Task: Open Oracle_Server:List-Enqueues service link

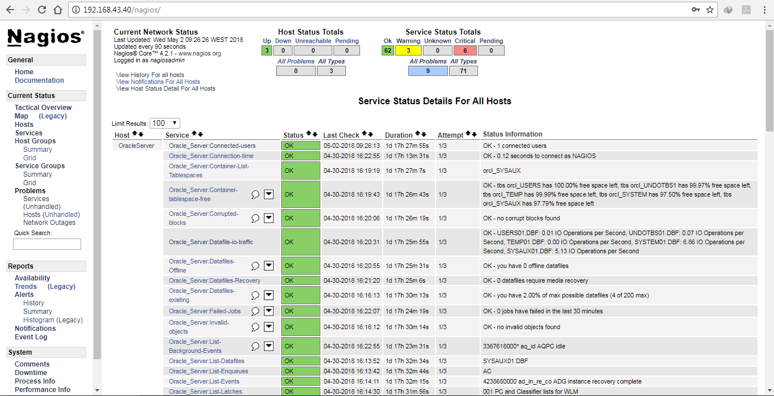Action: pyautogui.click(x=208, y=371)
